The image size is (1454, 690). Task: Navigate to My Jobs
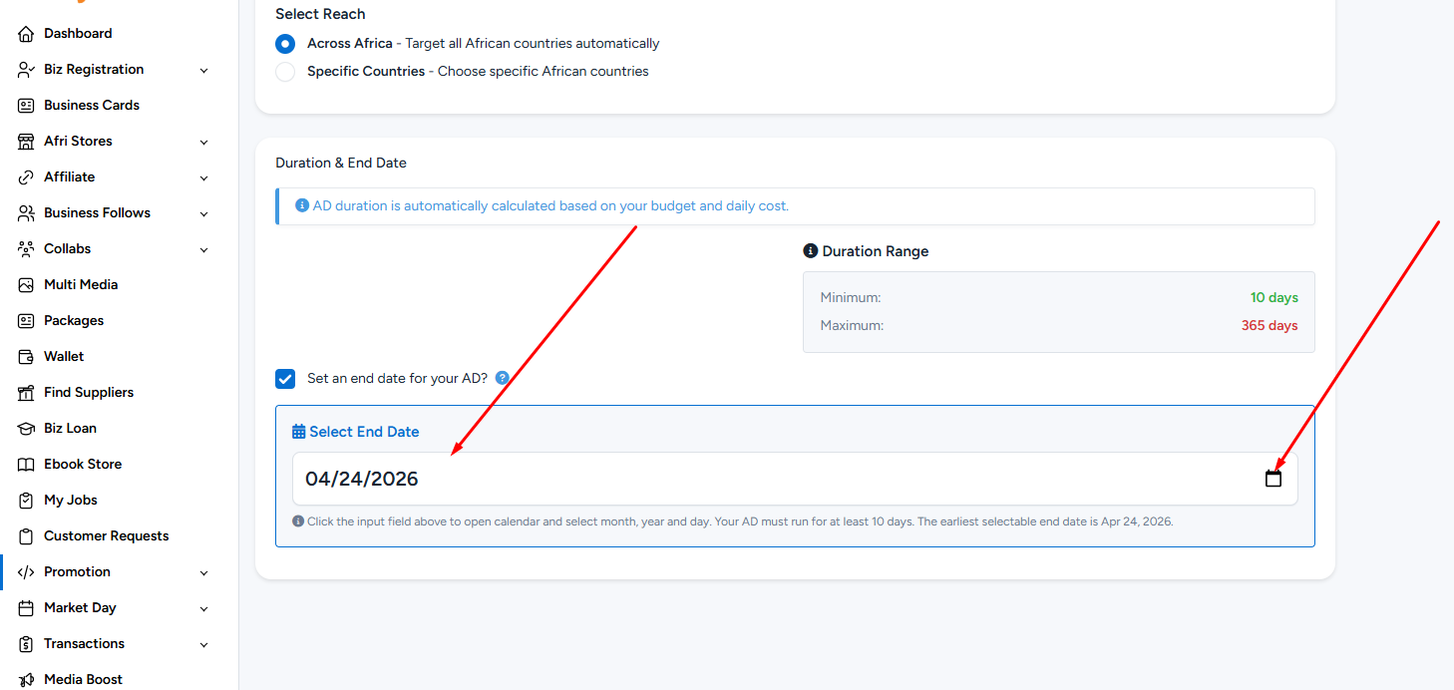coord(70,501)
